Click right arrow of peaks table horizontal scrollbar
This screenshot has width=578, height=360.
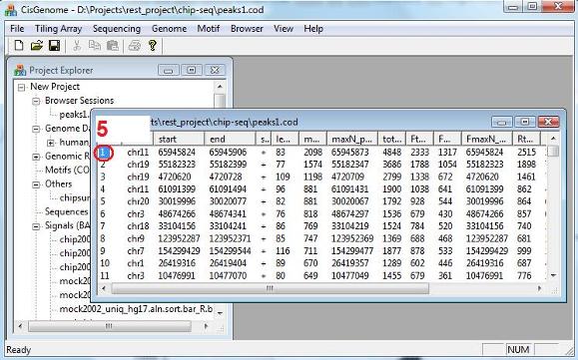click(x=540, y=288)
